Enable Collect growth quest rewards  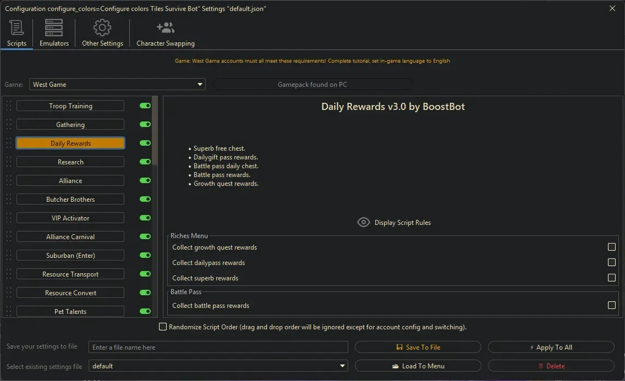611,247
